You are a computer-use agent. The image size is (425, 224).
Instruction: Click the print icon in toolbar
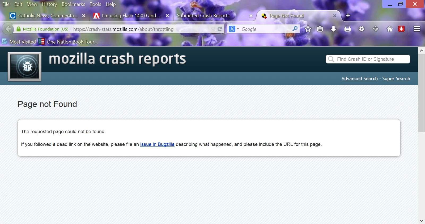347,29
